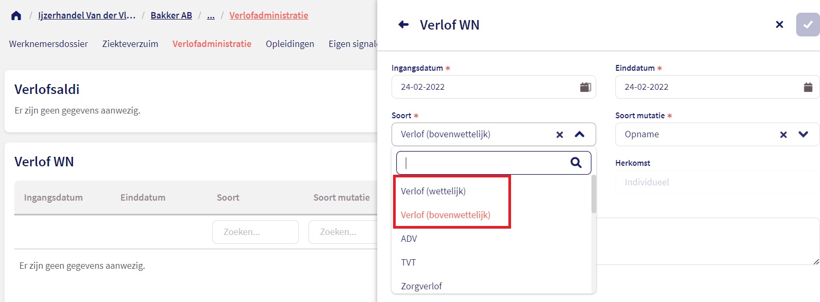Open the Ingangsdatum calendar picker
The width and height of the screenshot is (820, 302).
585,87
